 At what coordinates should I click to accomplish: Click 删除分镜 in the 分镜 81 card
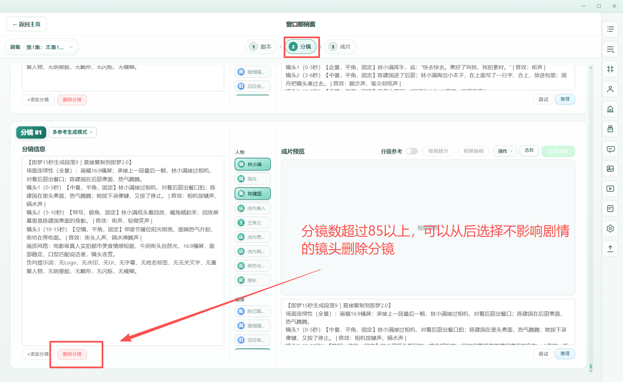72,354
